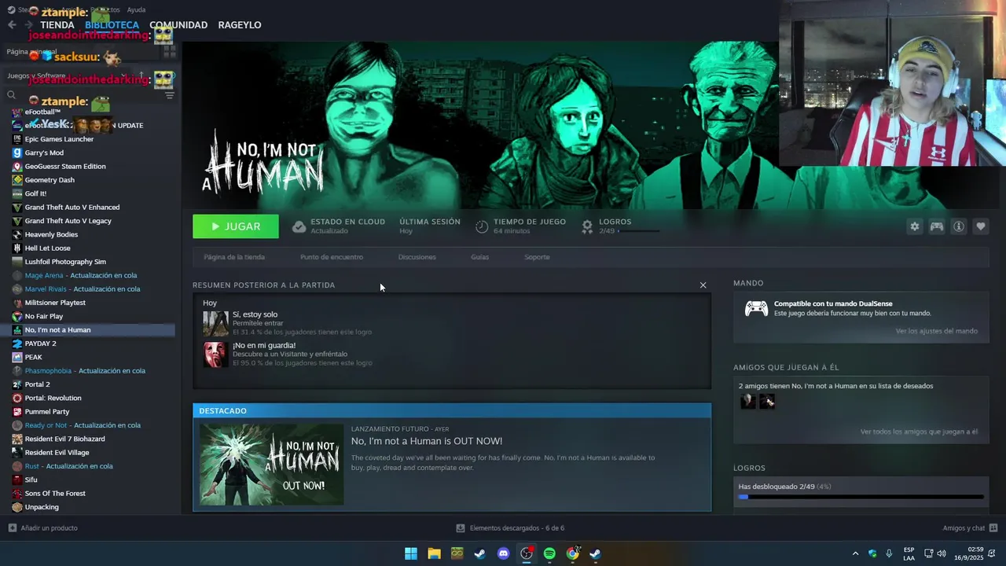Click the library search field
Viewport: 1006px width, 566px height.
(x=89, y=95)
